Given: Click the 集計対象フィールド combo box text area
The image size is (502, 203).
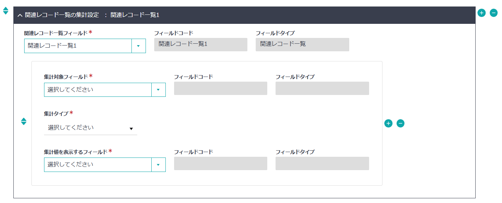Looking at the screenshot, I should (98, 90).
